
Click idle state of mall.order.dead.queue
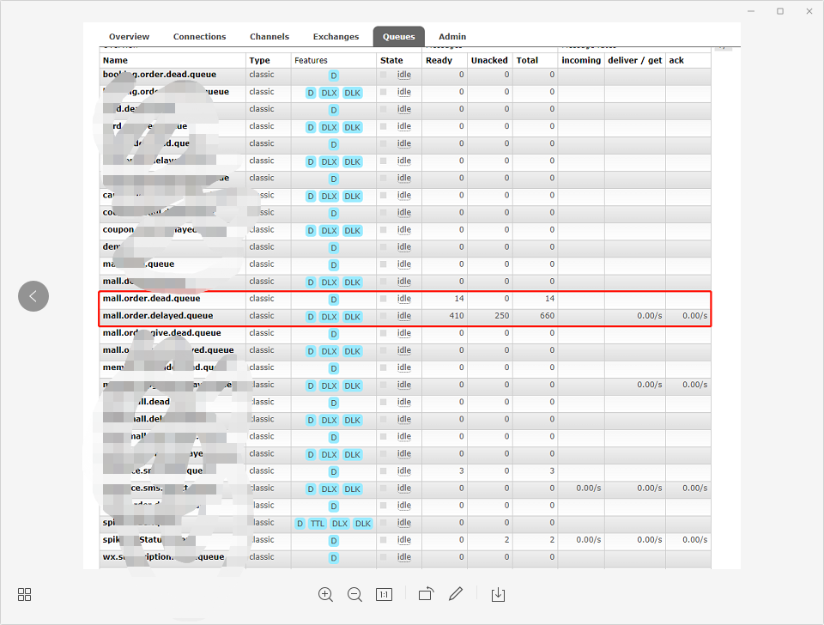click(404, 299)
